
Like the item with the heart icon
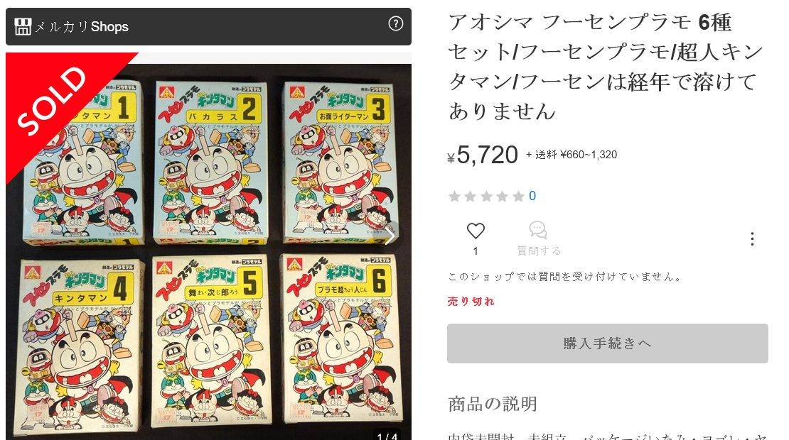476,231
